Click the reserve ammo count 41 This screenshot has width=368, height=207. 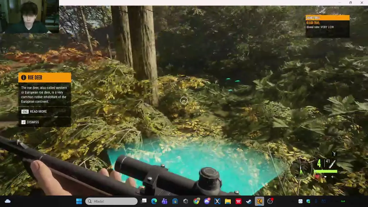click(x=328, y=161)
